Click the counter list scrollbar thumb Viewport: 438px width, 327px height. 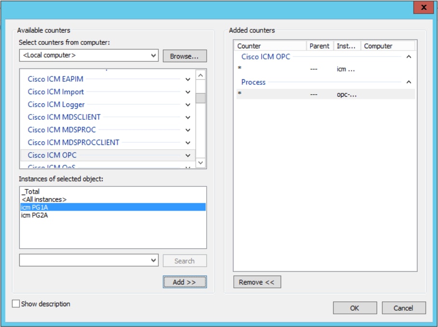pyautogui.click(x=200, y=98)
